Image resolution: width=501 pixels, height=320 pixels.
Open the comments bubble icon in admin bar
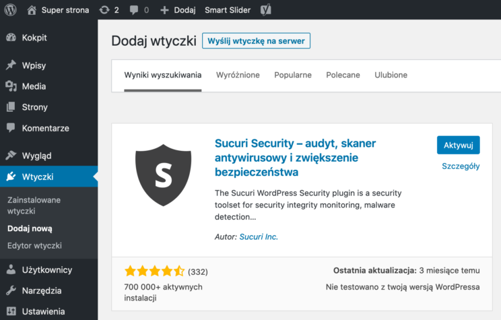134,10
